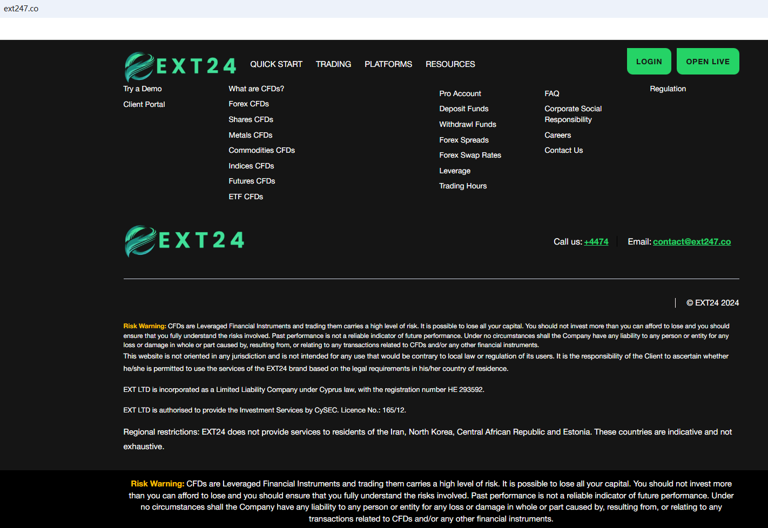Open the Try a Demo link

(x=143, y=89)
